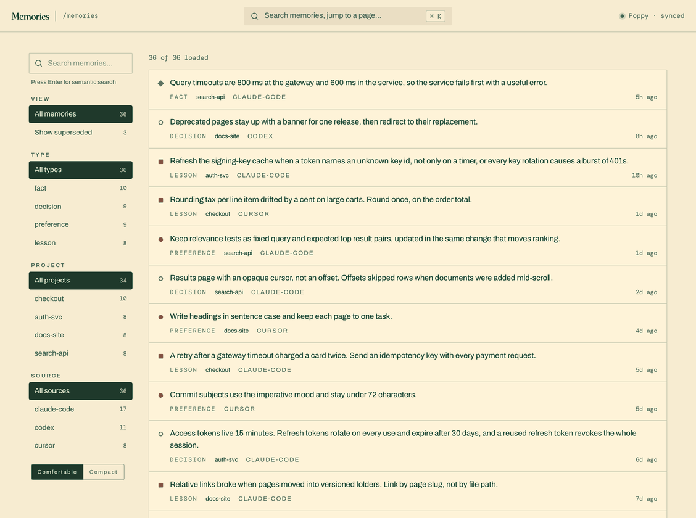Viewport: 696px width, 518px height.
Task: Filter by preference type
Action: pos(80,224)
